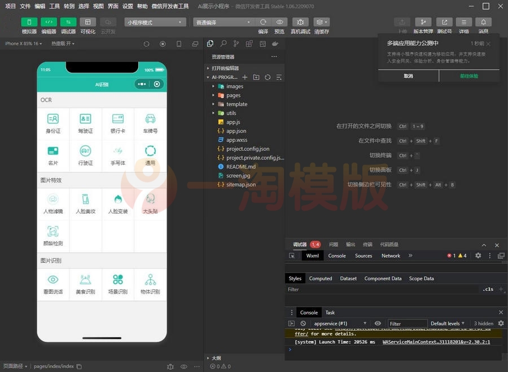The image size is (508, 372).
Task: Open the 设置 menu
Action: [x=128, y=6]
